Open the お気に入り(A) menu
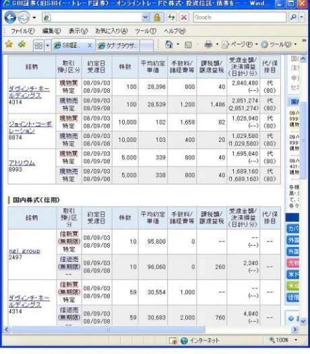This screenshot has width=310, height=354. (111, 31)
